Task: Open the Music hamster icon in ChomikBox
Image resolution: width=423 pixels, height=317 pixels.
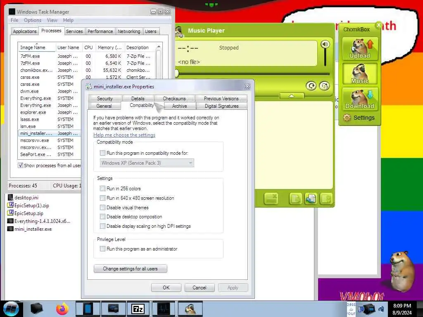Action: pyautogui.click(x=360, y=73)
